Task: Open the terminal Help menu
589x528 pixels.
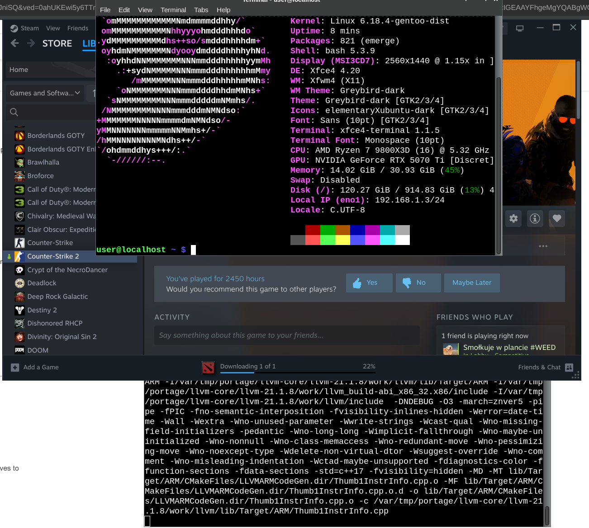Action: coord(223,10)
